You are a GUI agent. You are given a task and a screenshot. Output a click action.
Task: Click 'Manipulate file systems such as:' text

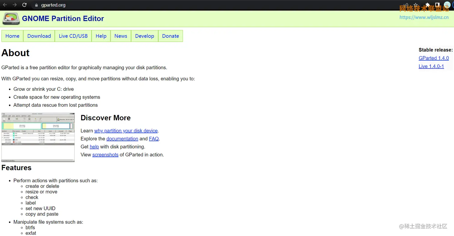pyautogui.click(x=48, y=222)
